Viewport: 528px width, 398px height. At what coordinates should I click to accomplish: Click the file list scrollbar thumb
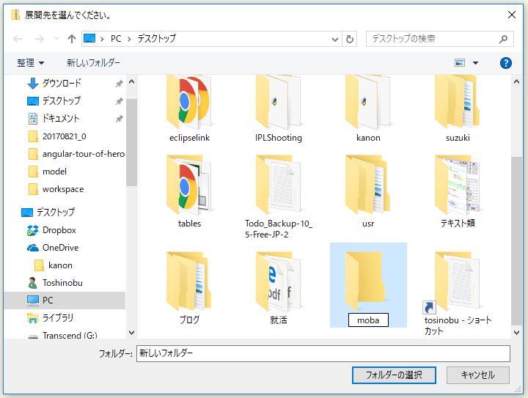pos(516,240)
